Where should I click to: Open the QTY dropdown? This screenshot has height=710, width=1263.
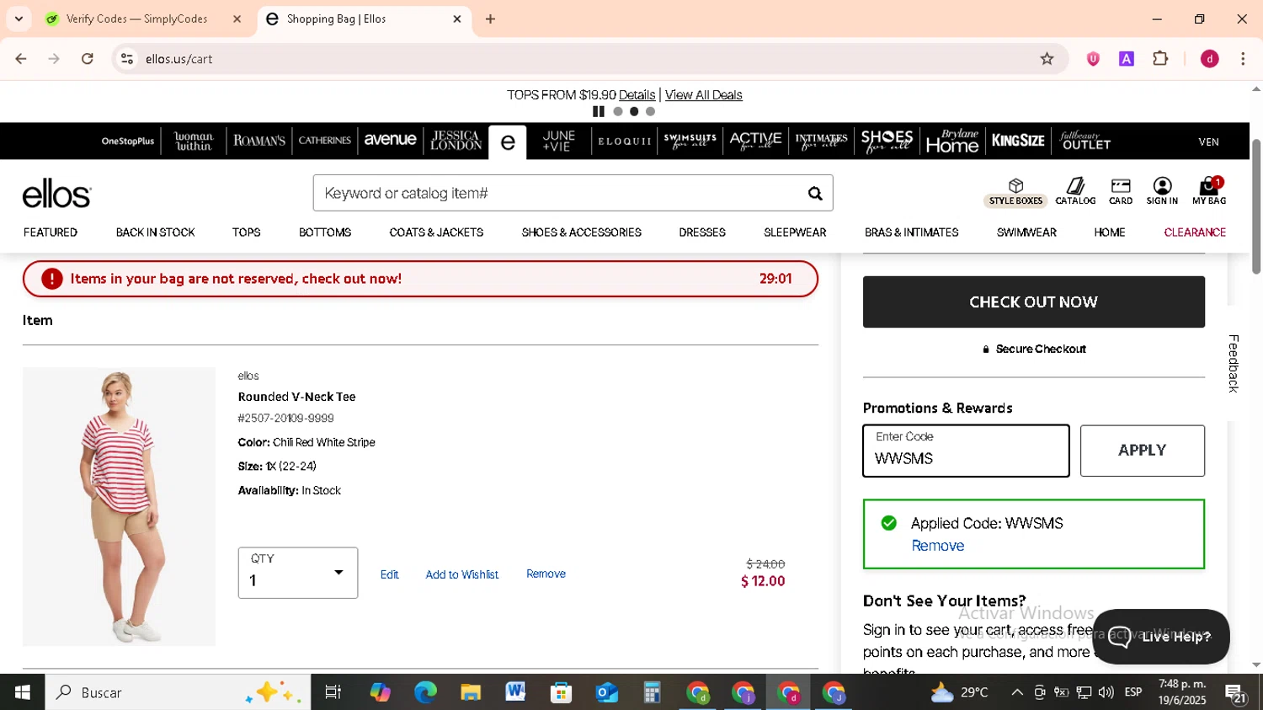298,573
